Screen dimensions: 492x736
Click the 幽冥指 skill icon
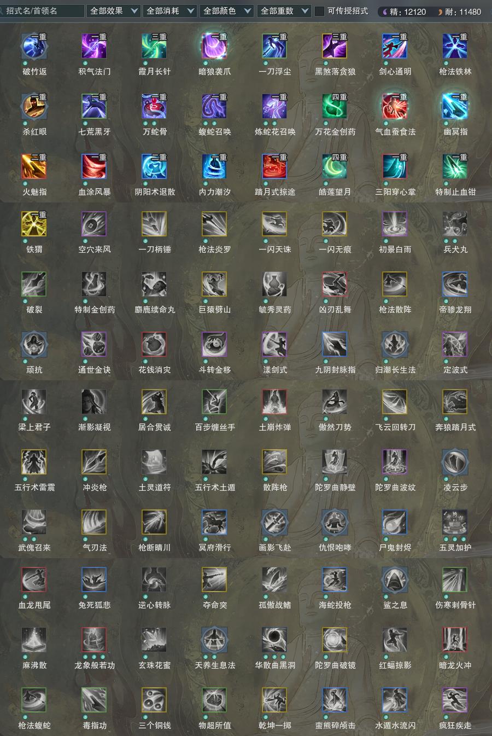455,106
